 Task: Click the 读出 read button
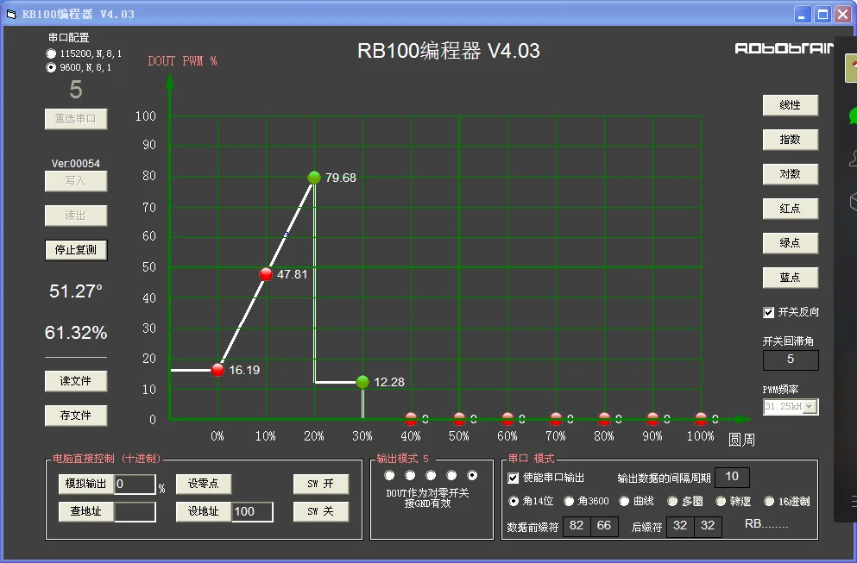coord(75,216)
